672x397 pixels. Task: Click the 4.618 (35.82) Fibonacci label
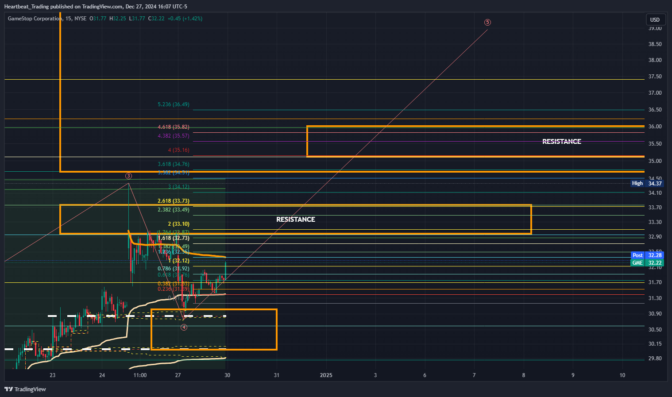coord(174,127)
